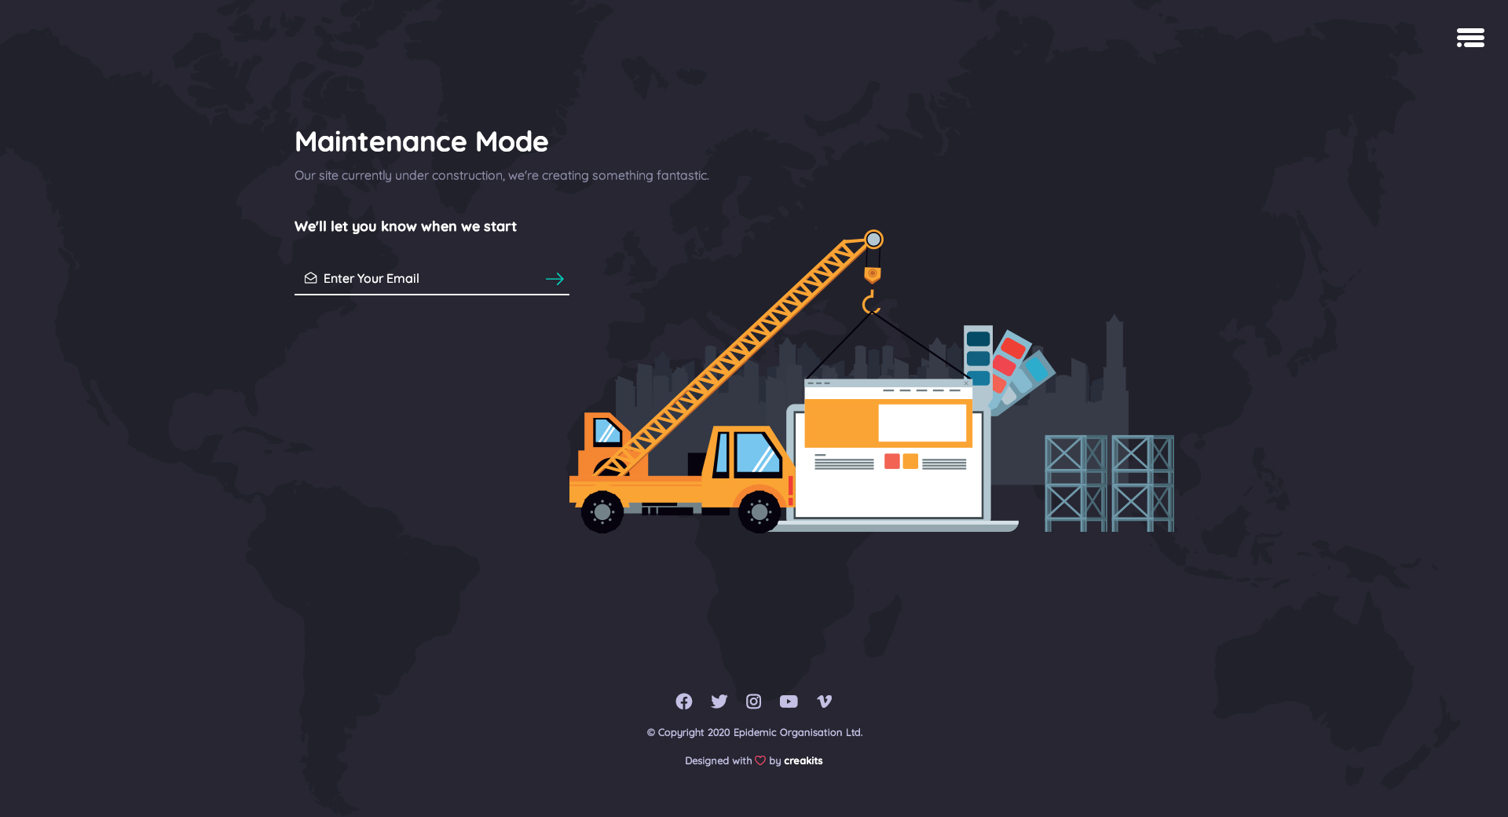Click the Maintenance Mode heading
Image resolution: width=1508 pixels, height=817 pixels.
coord(422,141)
